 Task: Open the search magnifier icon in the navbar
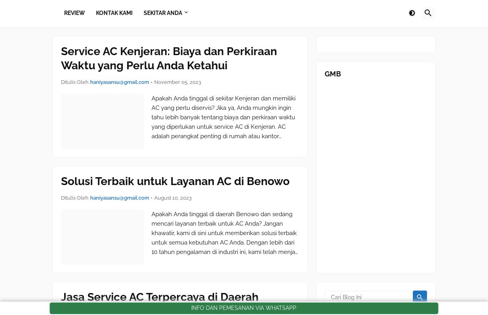tap(428, 13)
